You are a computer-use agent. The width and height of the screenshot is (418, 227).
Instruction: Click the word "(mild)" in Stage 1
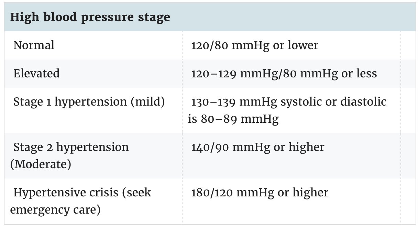click(x=148, y=102)
